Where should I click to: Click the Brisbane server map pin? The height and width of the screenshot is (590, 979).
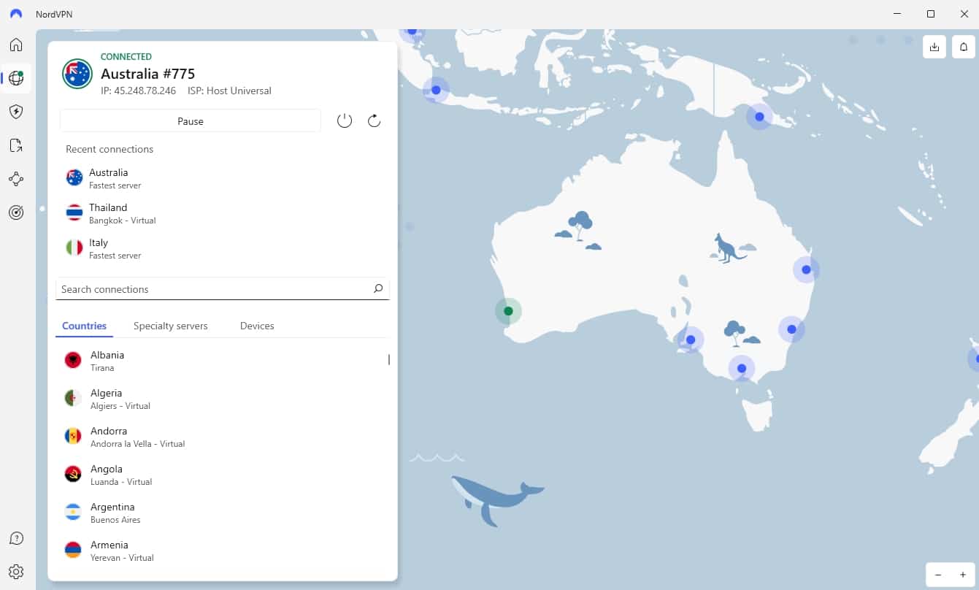[x=806, y=269]
